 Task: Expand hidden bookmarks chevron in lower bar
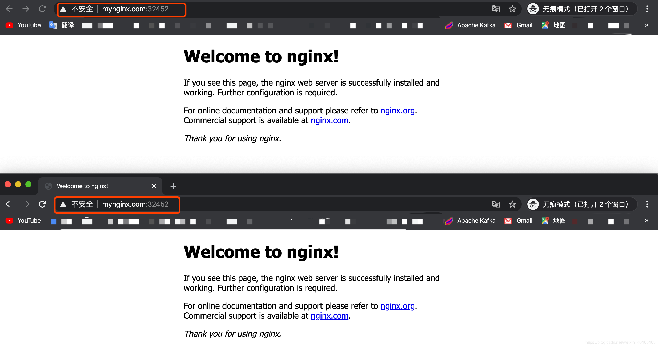click(x=646, y=221)
